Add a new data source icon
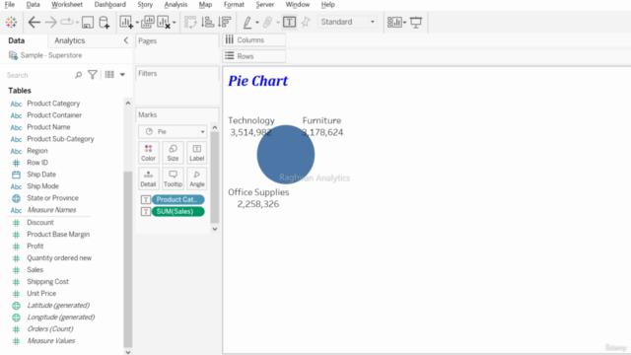The image size is (631, 355). 105,22
